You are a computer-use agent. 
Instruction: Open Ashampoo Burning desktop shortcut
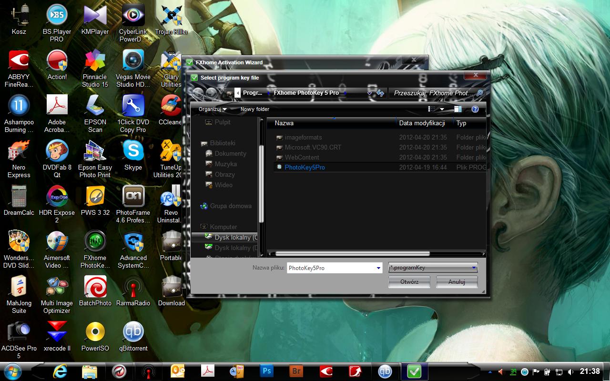19,113
